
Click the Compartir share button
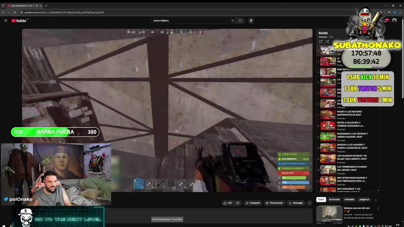coord(252,203)
